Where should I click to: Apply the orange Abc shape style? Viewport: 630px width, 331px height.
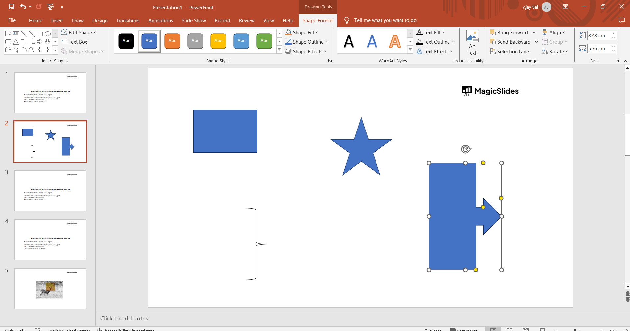172,41
